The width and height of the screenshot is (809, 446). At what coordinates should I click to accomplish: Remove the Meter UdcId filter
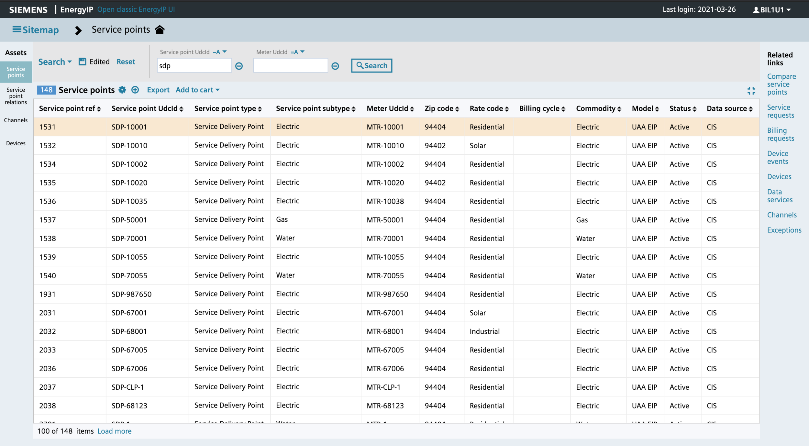pyautogui.click(x=335, y=66)
